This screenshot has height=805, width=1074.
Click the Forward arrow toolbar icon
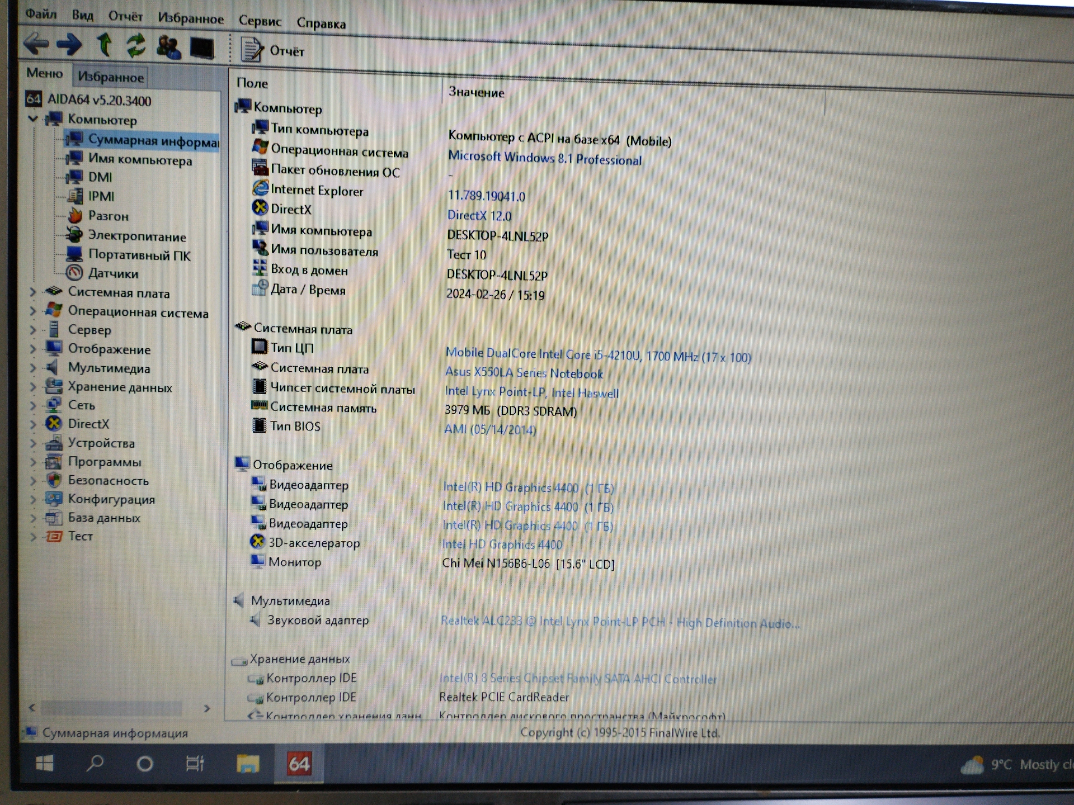(69, 44)
